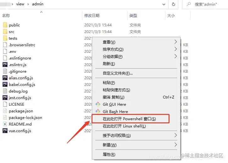Select the babel.config.js file name

click(x=22, y=85)
